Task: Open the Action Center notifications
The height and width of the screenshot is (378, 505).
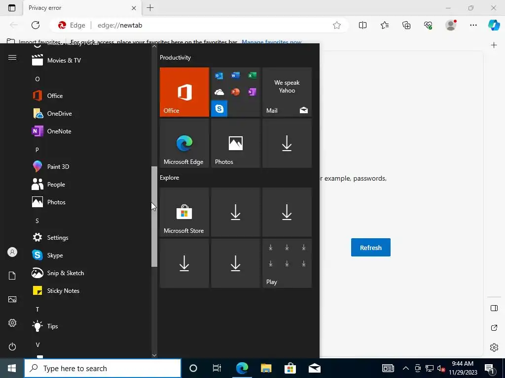Action: pos(489,368)
